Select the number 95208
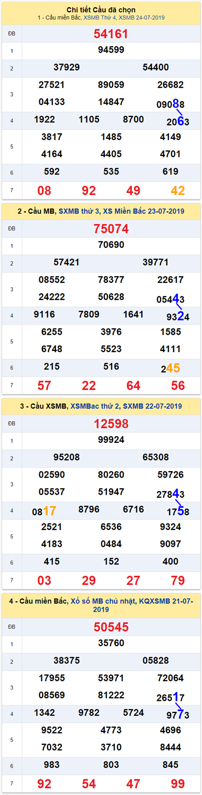202x795 pixels. [66, 457]
